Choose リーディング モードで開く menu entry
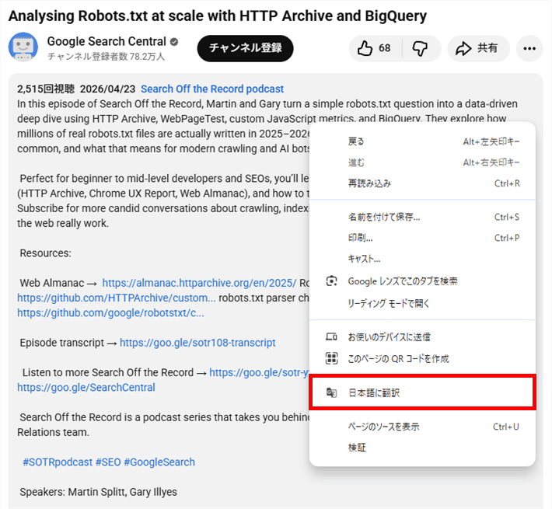Viewport: 552px width, 509px height. click(x=422, y=303)
